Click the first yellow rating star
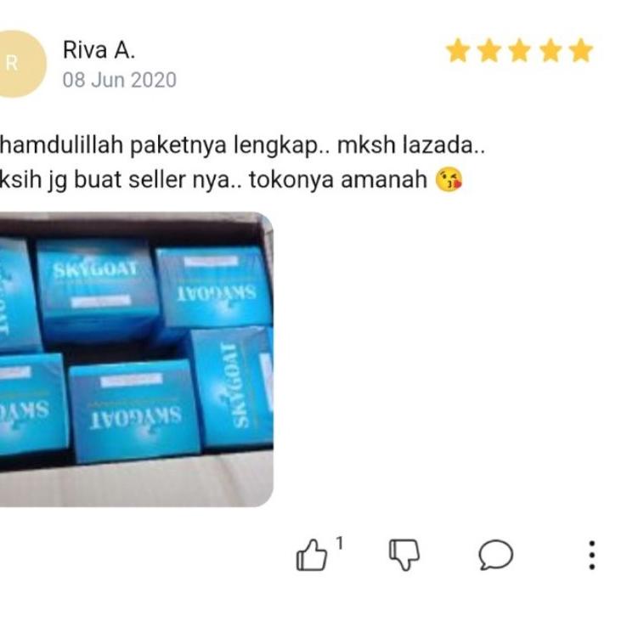The width and height of the screenshot is (627, 627). coord(458,51)
